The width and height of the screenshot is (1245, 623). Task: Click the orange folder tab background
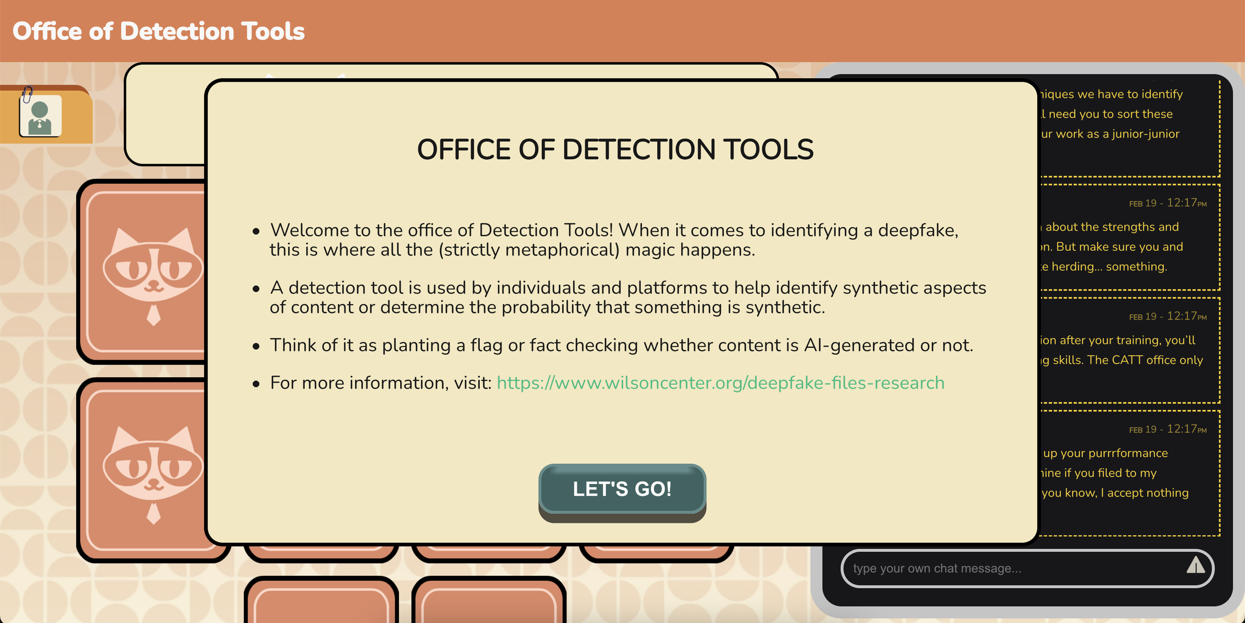coord(77,119)
